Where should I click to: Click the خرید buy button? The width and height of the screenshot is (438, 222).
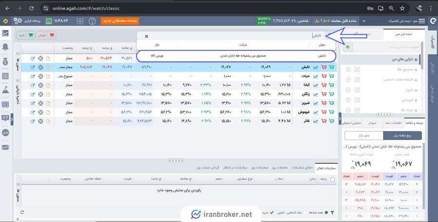[26, 35]
